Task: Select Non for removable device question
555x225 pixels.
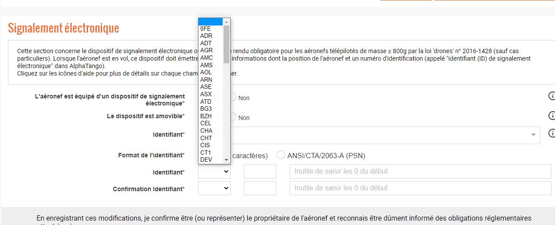Action: (x=233, y=117)
